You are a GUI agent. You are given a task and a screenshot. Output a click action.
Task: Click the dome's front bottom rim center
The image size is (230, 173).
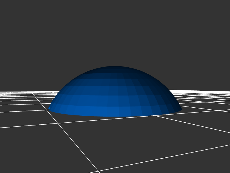pyautogui.click(x=115, y=117)
